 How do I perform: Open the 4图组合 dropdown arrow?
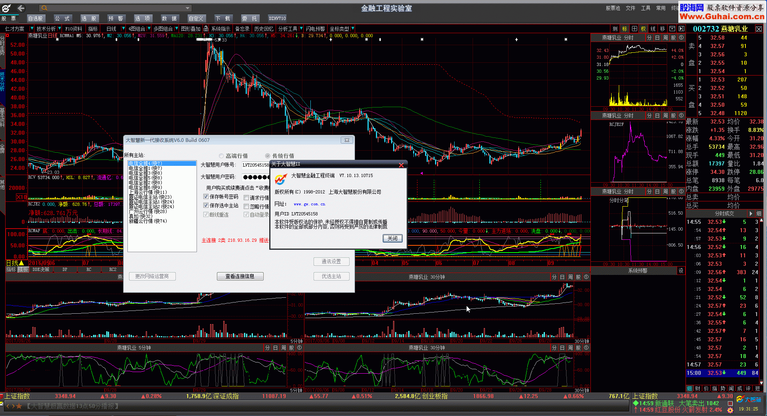click(x=149, y=29)
